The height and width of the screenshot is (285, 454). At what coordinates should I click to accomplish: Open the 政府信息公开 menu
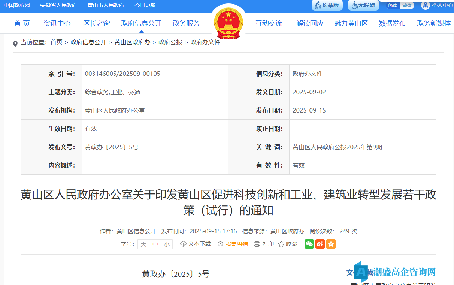[141, 23]
